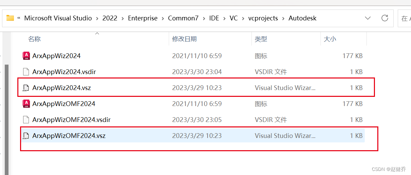This screenshot has height=175, width=411.
Task: Click the date 2023/3/30 23:05
Action: 197,120
